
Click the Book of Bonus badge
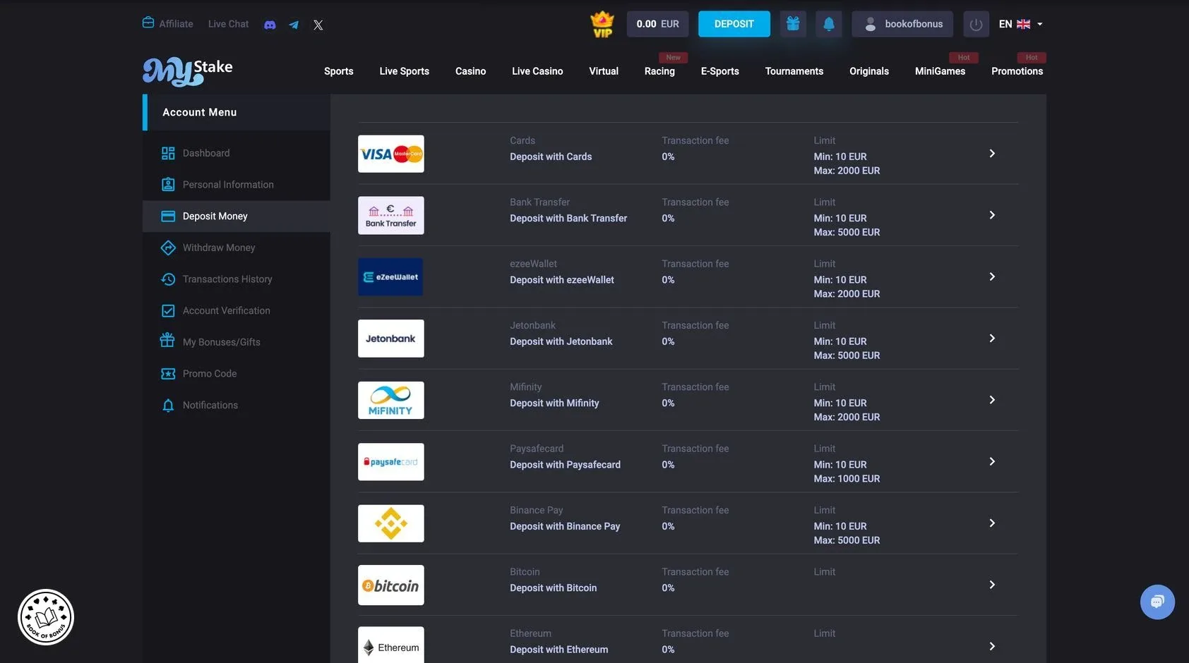click(x=46, y=617)
